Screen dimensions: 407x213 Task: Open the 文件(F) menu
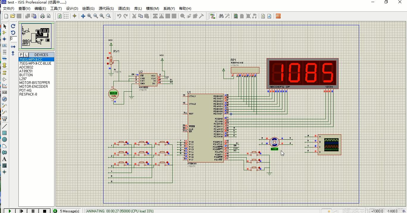click(9, 9)
